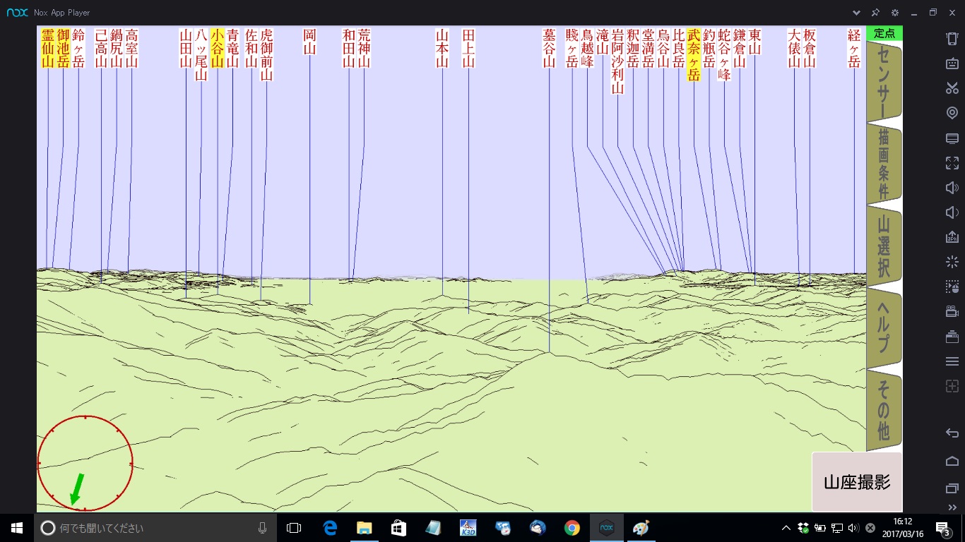Expand Windows system tray hidden icons arrow

[786, 528]
